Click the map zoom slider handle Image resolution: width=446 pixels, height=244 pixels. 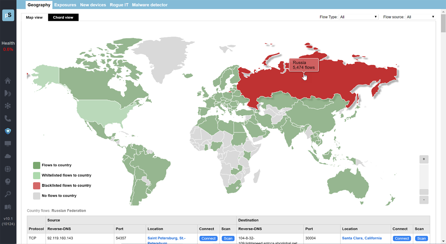tap(424, 192)
